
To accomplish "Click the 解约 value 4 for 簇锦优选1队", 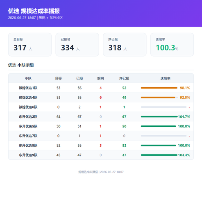I will click(100, 88).
